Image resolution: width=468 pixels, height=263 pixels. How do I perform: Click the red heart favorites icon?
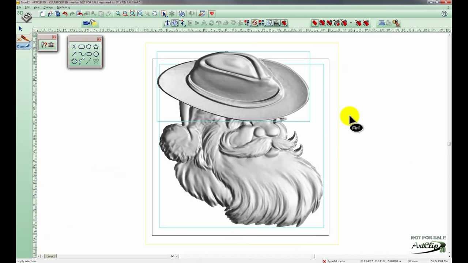[x=212, y=14]
